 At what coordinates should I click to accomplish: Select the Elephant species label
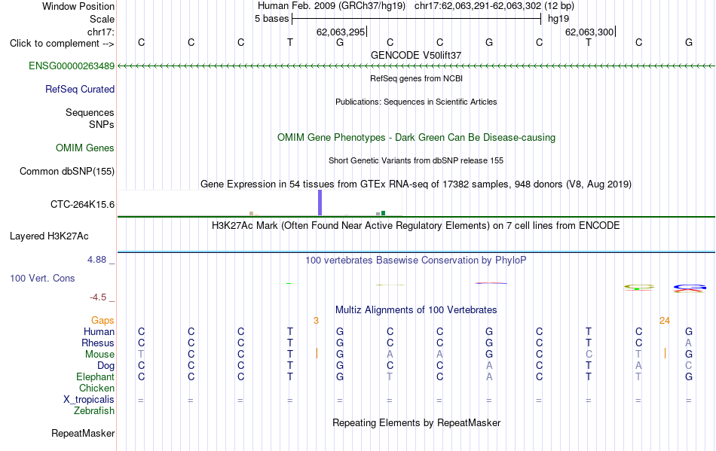[96, 377]
